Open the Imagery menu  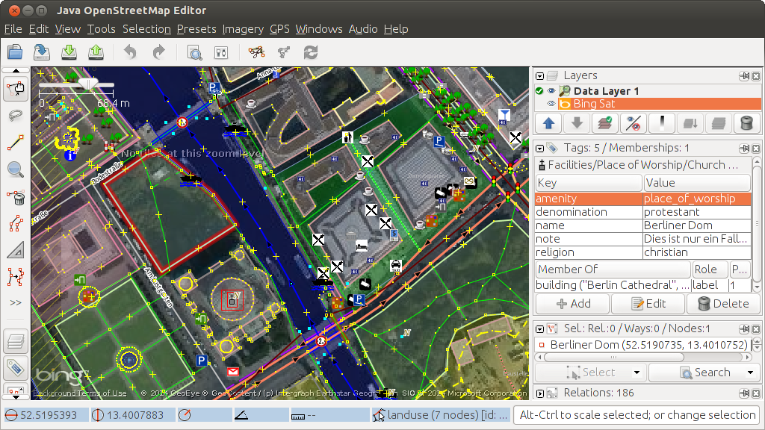[243, 29]
